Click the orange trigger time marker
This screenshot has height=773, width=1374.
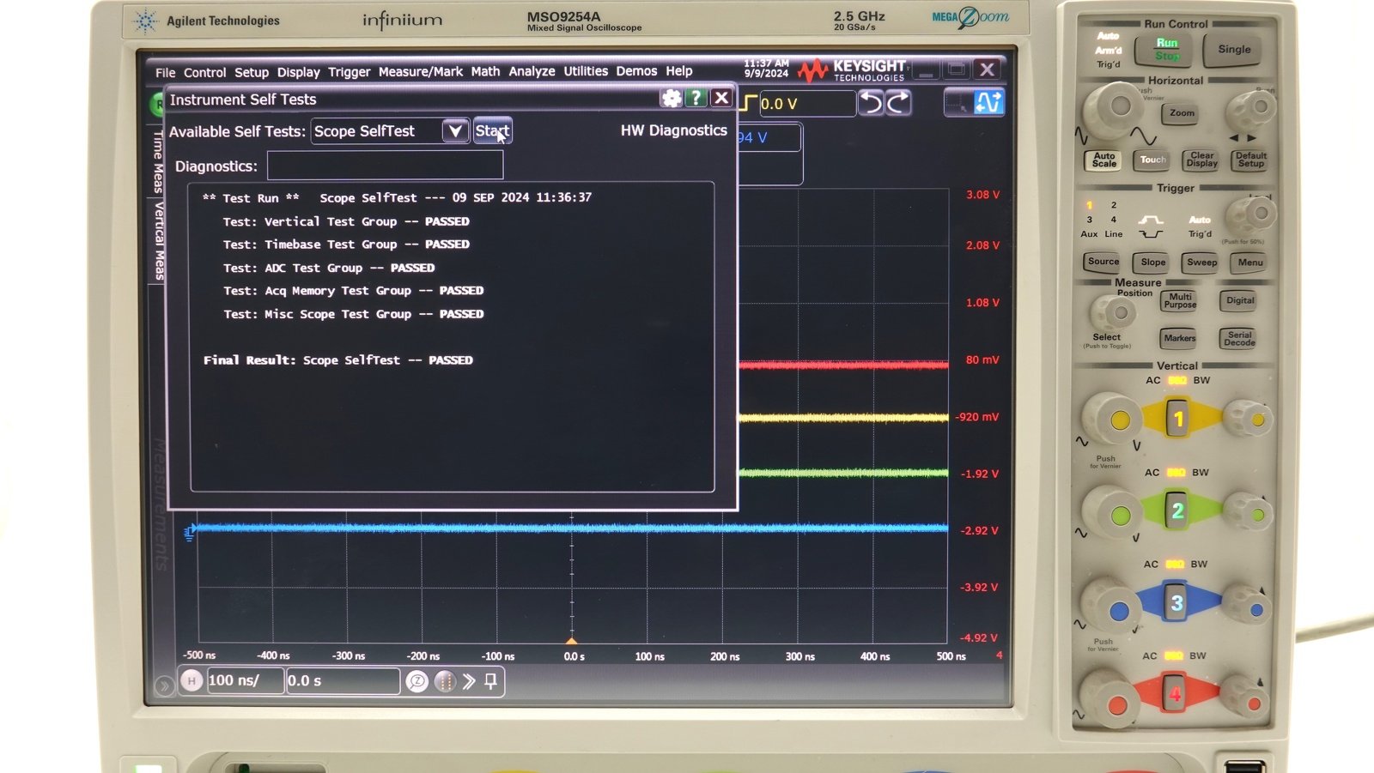tap(572, 641)
